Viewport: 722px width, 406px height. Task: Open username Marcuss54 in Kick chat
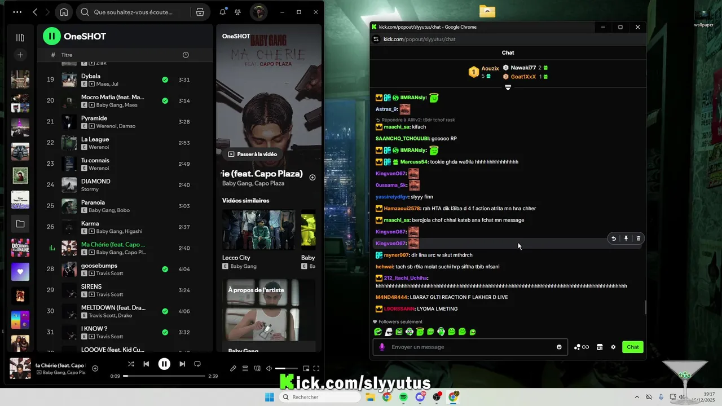tap(414, 162)
